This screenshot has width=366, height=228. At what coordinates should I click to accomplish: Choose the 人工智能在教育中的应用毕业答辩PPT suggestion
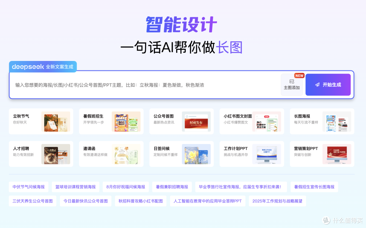coord(208,201)
